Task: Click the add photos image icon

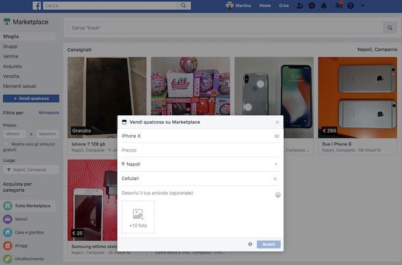Action: (x=138, y=214)
